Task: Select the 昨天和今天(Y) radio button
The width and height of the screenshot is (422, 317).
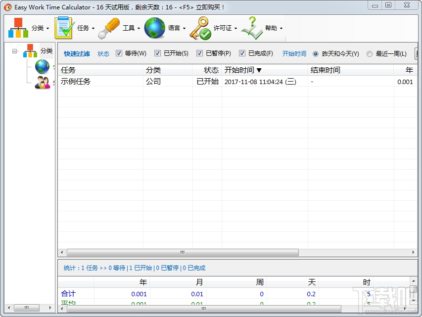Action: pyautogui.click(x=316, y=54)
